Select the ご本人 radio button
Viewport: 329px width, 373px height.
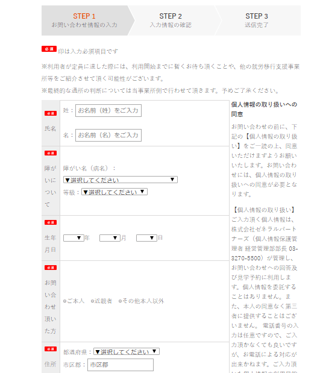[x=64, y=301]
